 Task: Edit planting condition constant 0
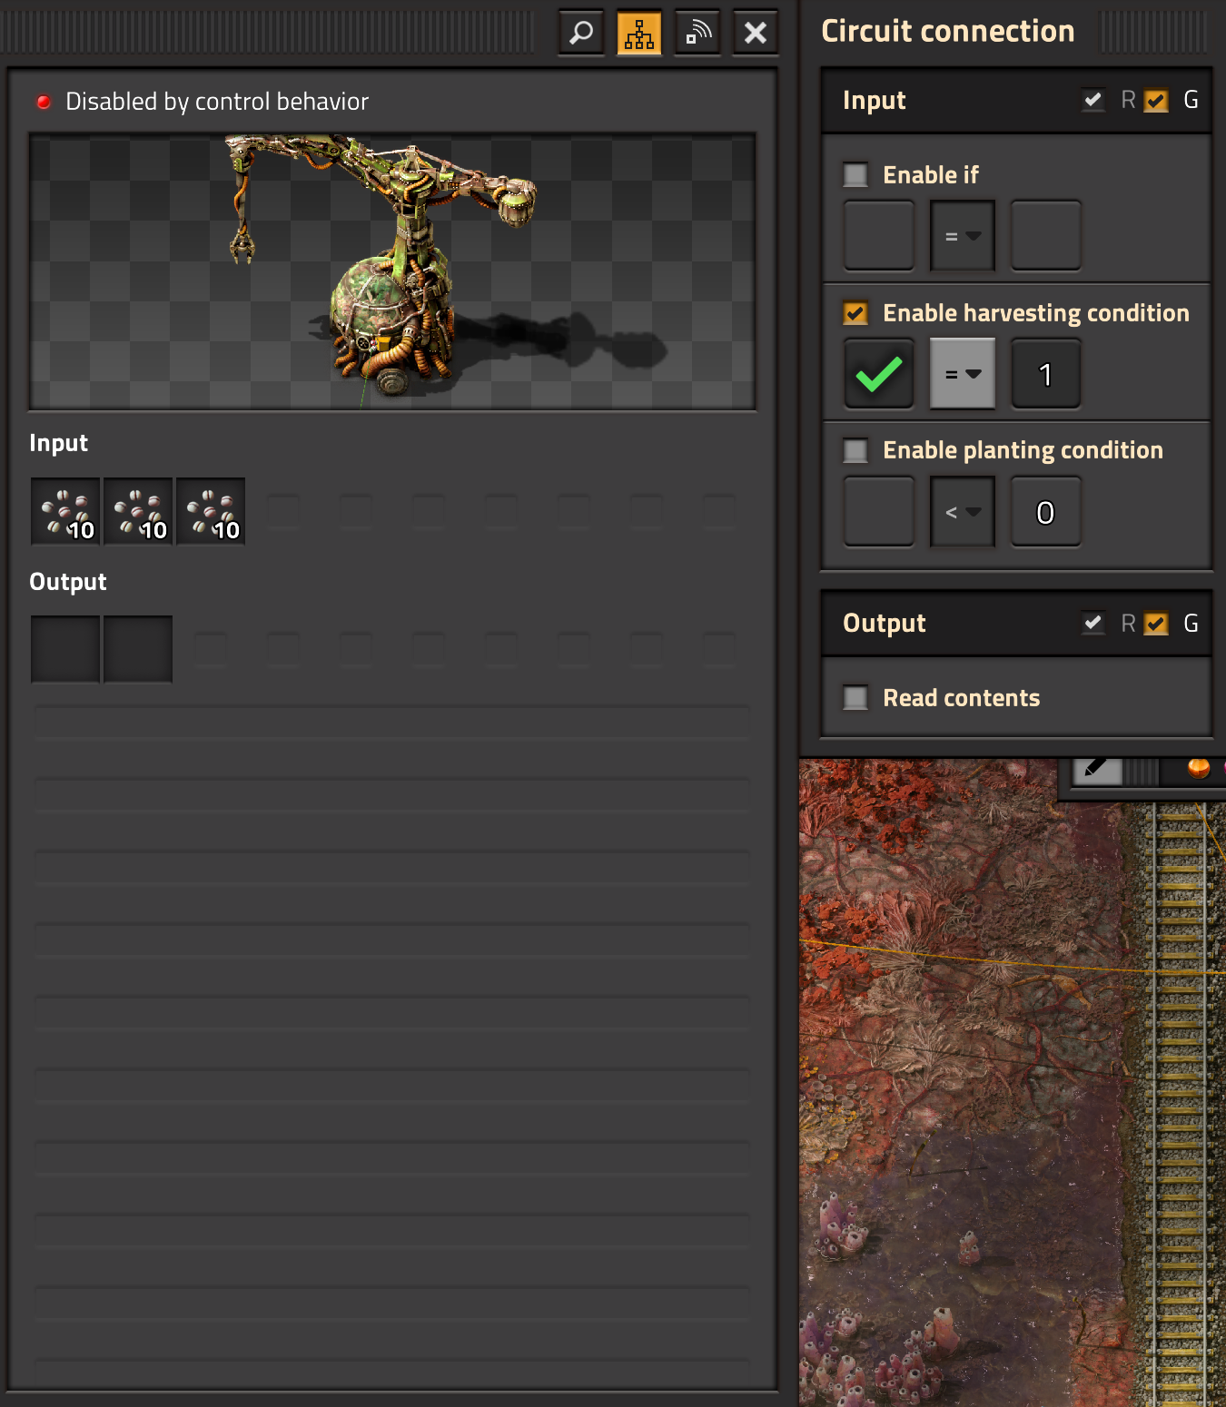pyautogui.click(x=1046, y=512)
